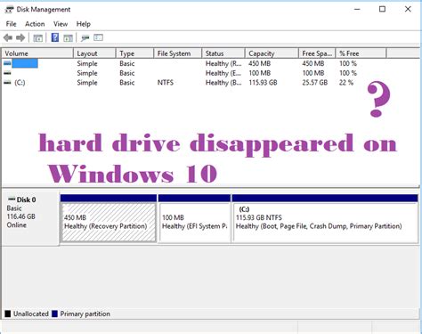Select the highlighted volume icon for 450 MB row
The height and width of the screenshot is (334, 422).
coord(7,63)
